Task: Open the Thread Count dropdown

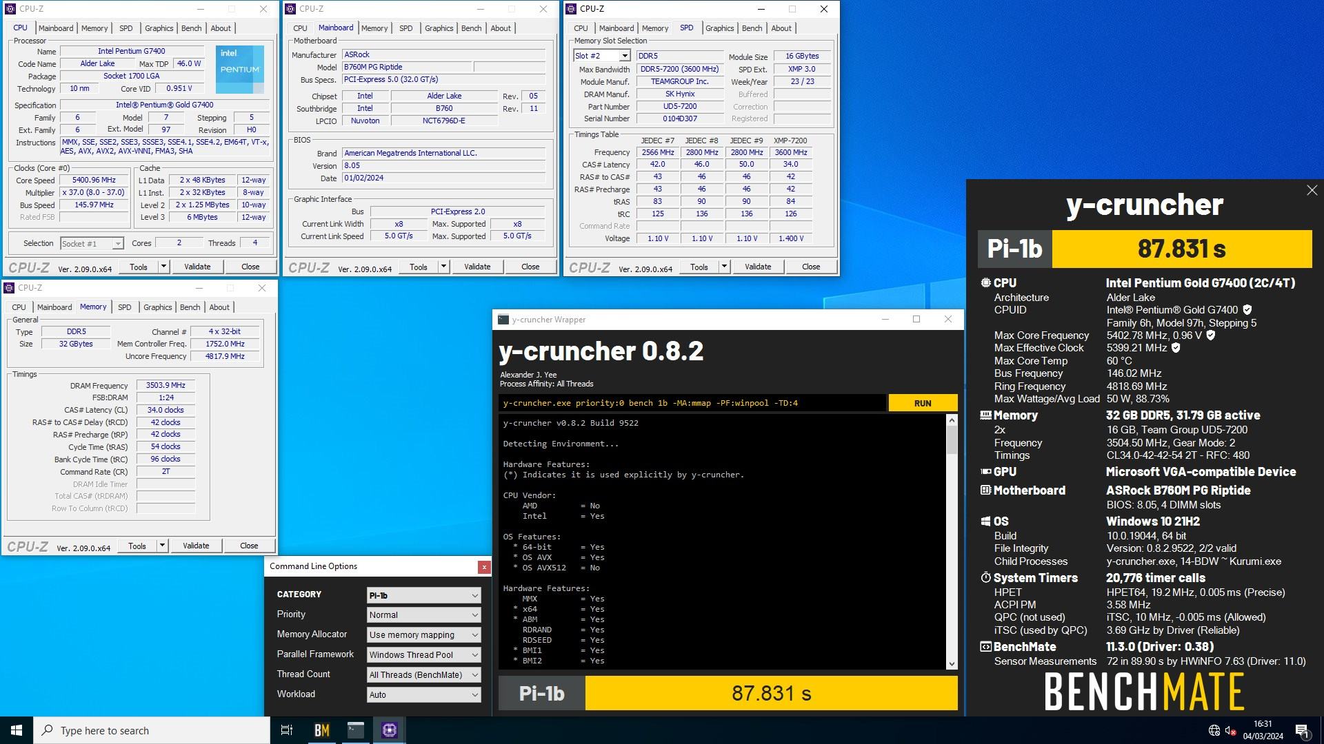Action: click(423, 675)
